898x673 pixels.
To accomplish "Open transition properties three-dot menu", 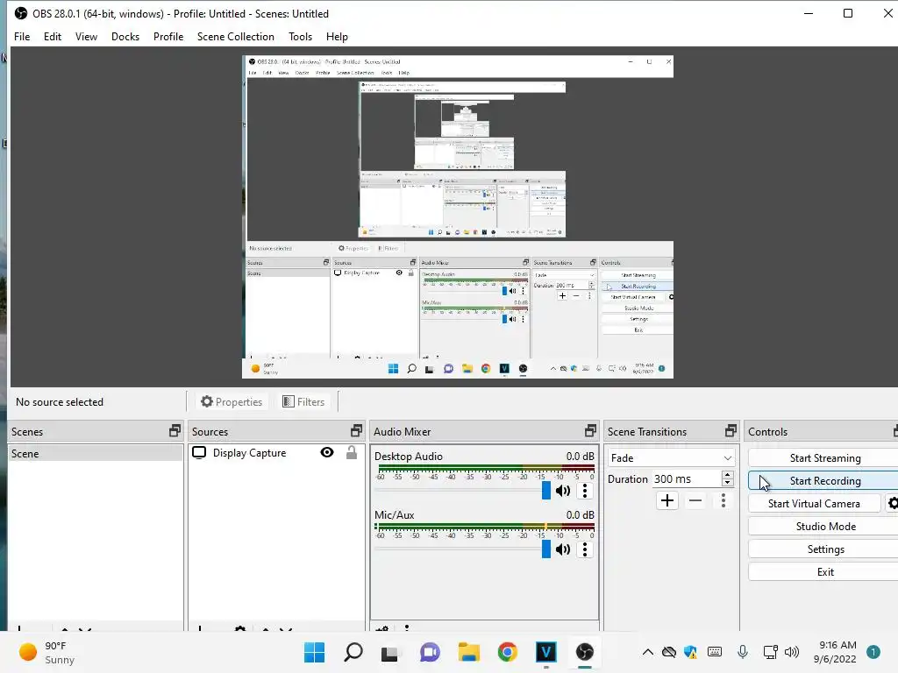I will (x=723, y=500).
